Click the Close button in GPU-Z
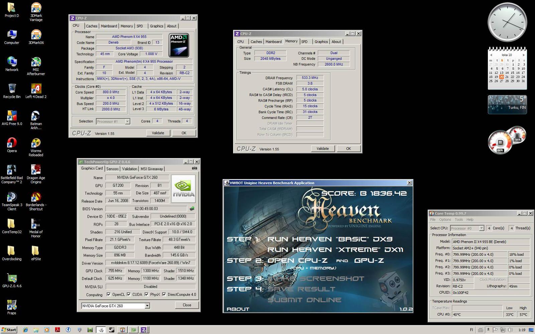The image size is (535, 334). 187,305
